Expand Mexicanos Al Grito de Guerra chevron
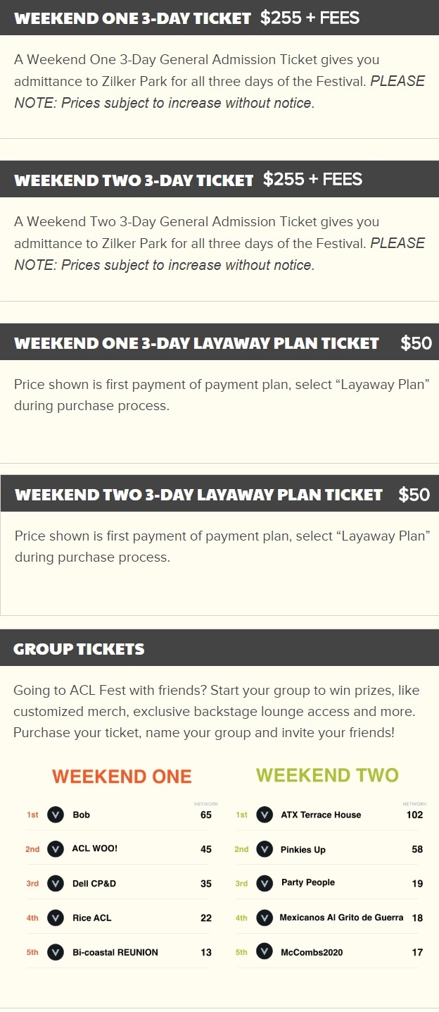The image size is (439, 1012). click(x=265, y=918)
